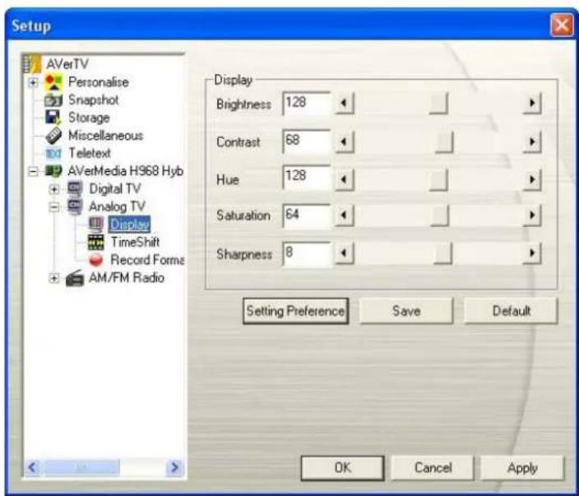Click the Display item icon

click(x=96, y=225)
